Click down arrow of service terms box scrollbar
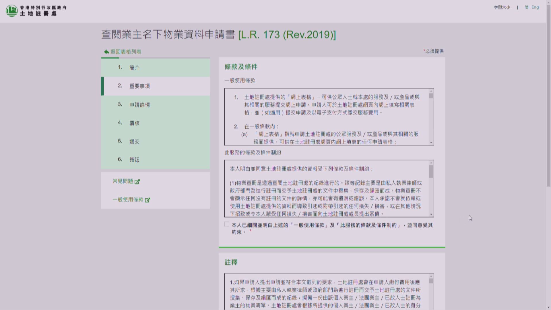 coord(431,214)
